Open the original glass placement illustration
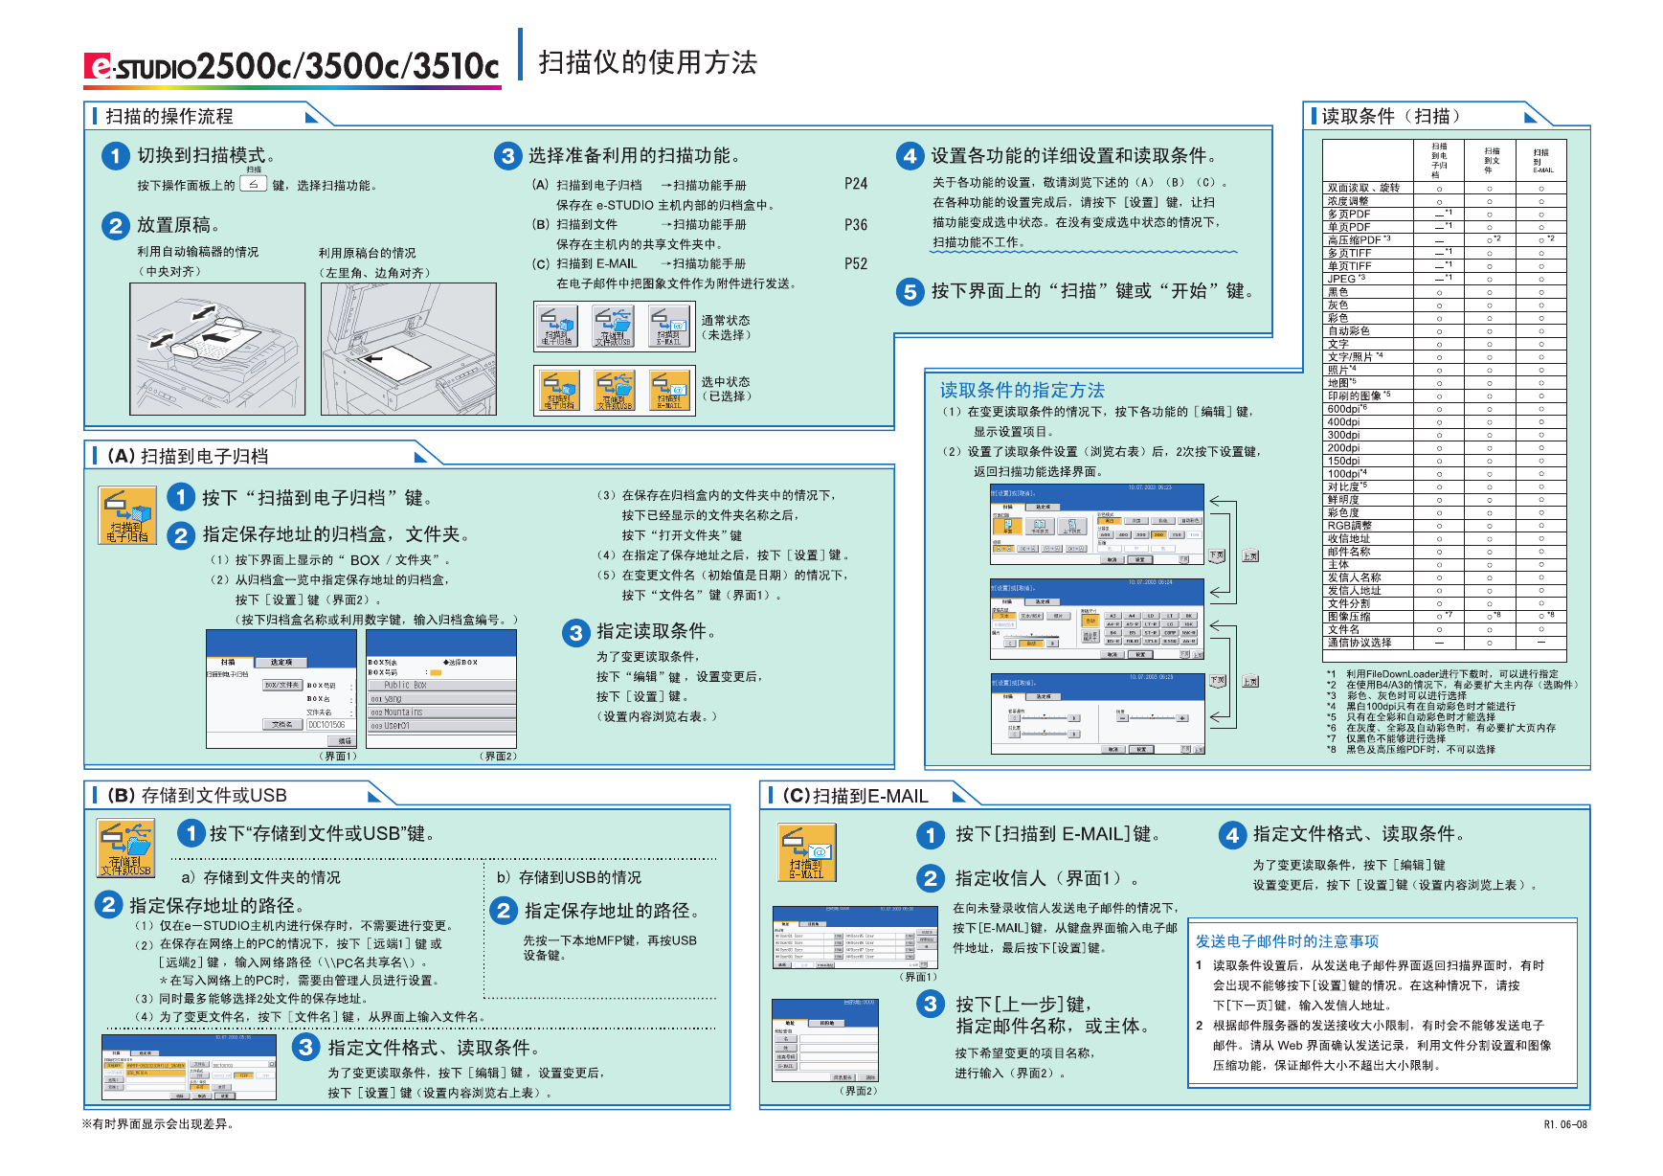 point(409,349)
